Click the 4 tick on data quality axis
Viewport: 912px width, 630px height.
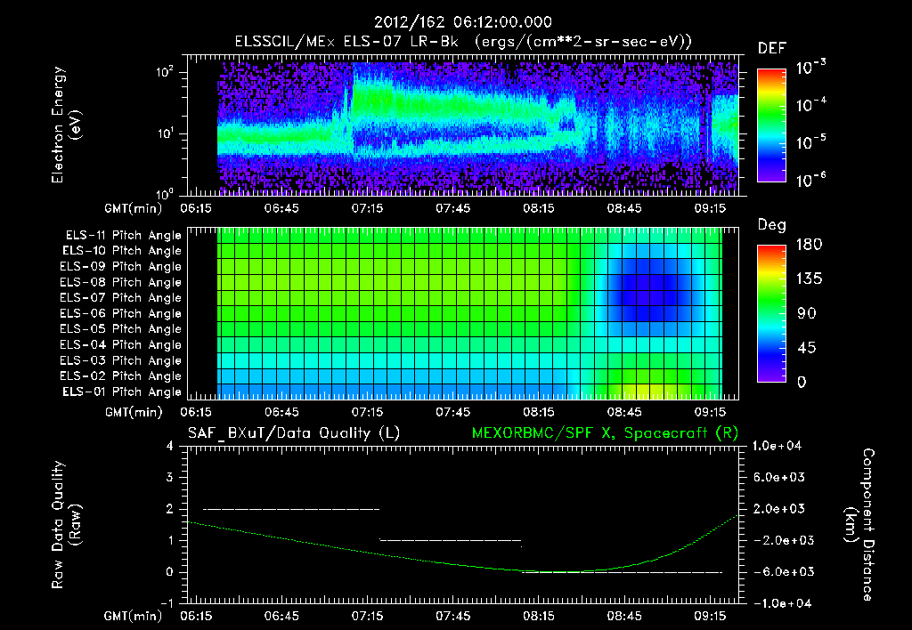coord(170,446)
